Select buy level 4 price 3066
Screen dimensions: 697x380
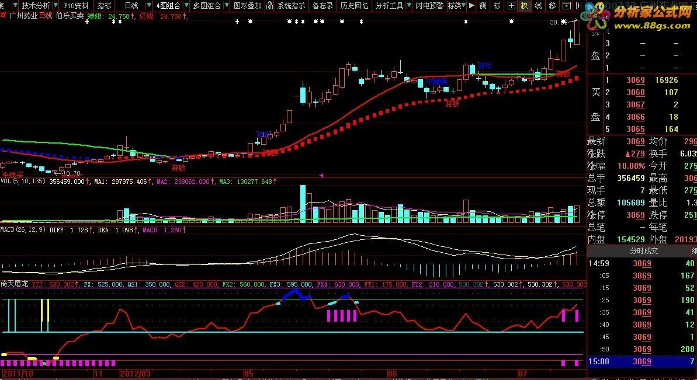pyautogui.click(x=635, y=117)
